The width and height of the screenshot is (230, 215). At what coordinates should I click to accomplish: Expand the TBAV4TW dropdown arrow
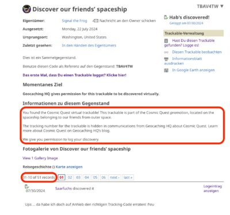point(222,6)
